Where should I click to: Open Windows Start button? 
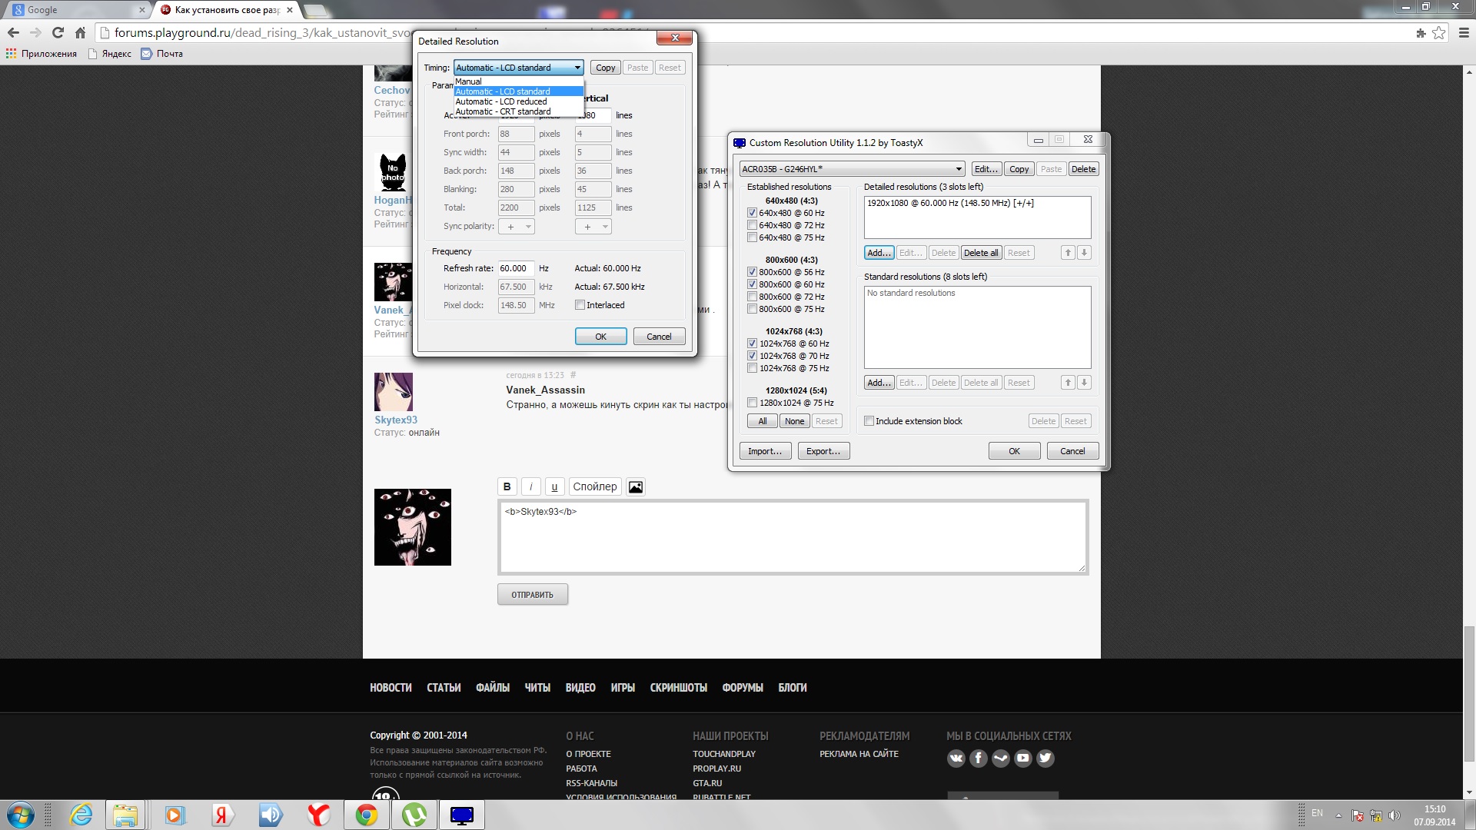pyautogui.click(x=21, y=815)
